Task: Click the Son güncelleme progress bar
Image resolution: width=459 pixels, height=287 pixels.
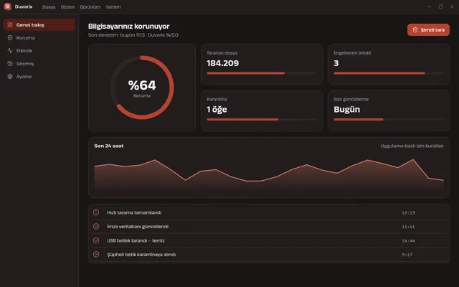Action: coord(389,120)
